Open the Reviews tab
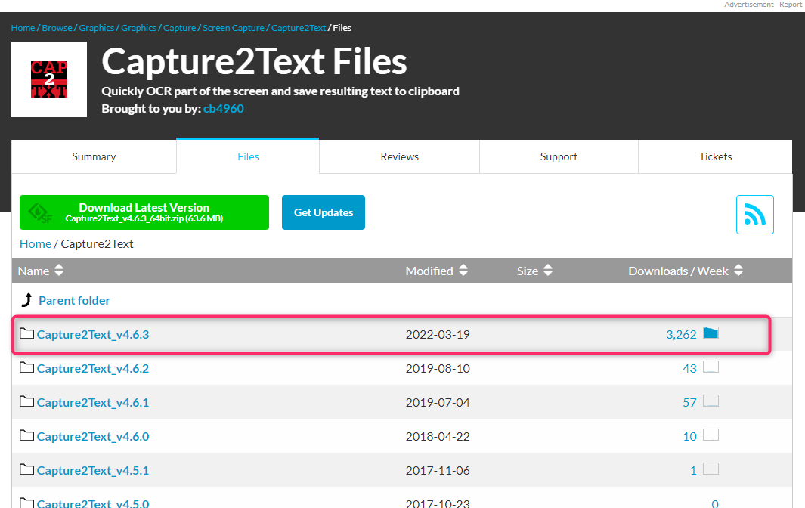This screenshot has width=805, height=508. click(399, 156)
